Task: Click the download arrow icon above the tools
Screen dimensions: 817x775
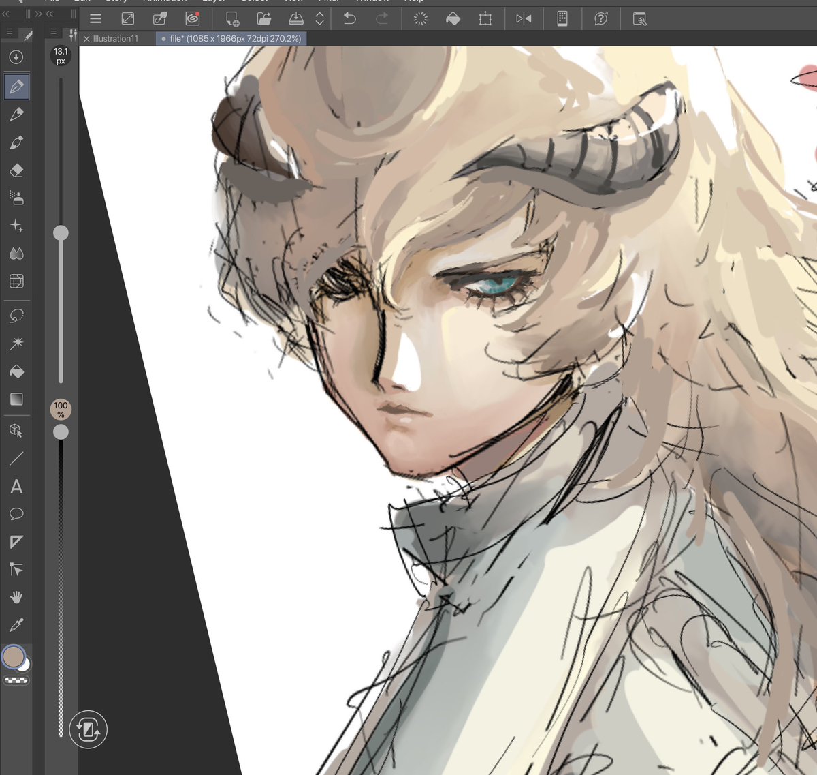Action: (x=16, y=57)
